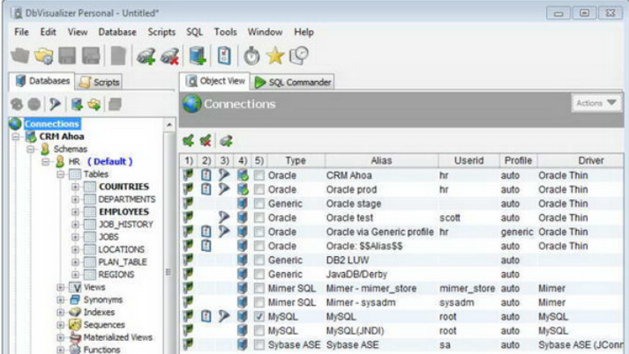The image size is (629, 354).
Task: Click the green connect-all plug icon
Action: (x=188, y=141)
